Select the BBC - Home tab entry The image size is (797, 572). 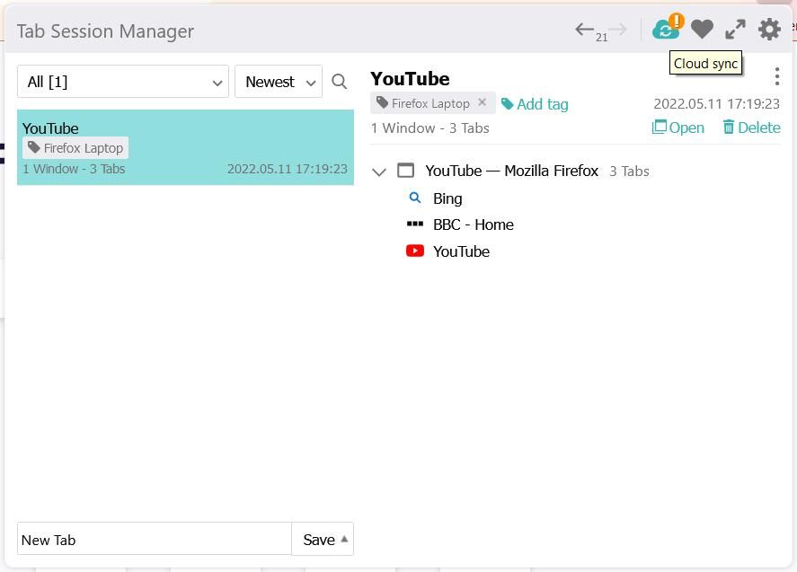pos(474,224)
